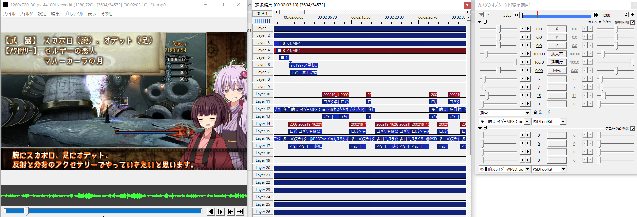
Task: Jump to first frame with the skip-start button
Action: pyautogui.click(x=231, y=212)
